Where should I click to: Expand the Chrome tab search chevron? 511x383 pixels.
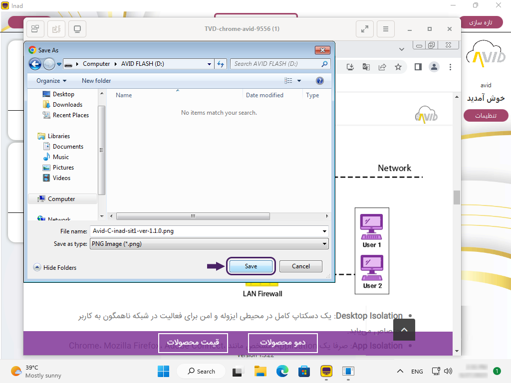pos(402,49)
